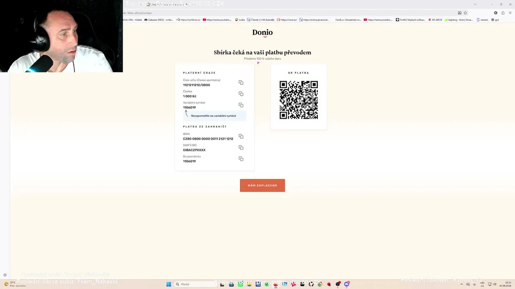Open the bigshog Kick bookmark
Viewport: 515px width, 289px height.
(459, 20)
